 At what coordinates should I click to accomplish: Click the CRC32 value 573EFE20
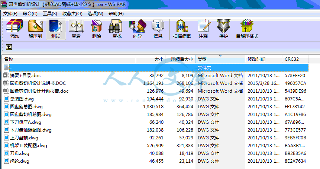tap(295, 75)
